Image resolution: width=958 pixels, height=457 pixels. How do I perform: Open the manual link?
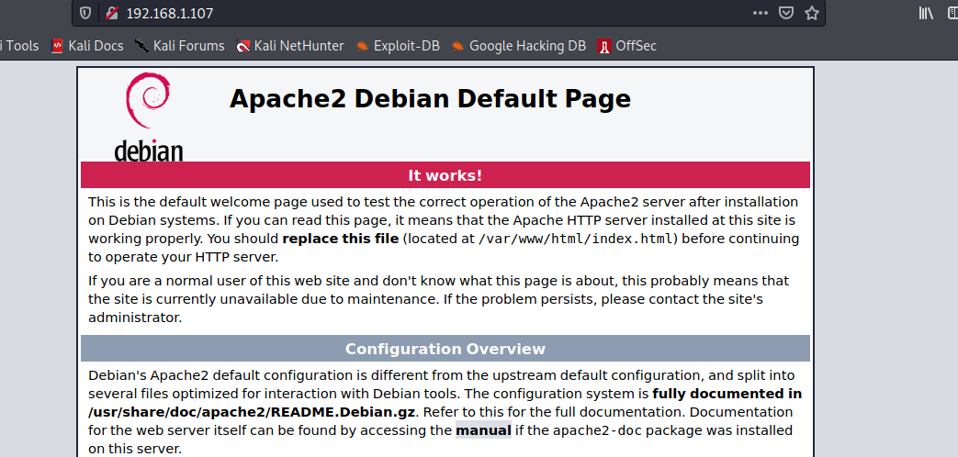[x=483, y=430]
